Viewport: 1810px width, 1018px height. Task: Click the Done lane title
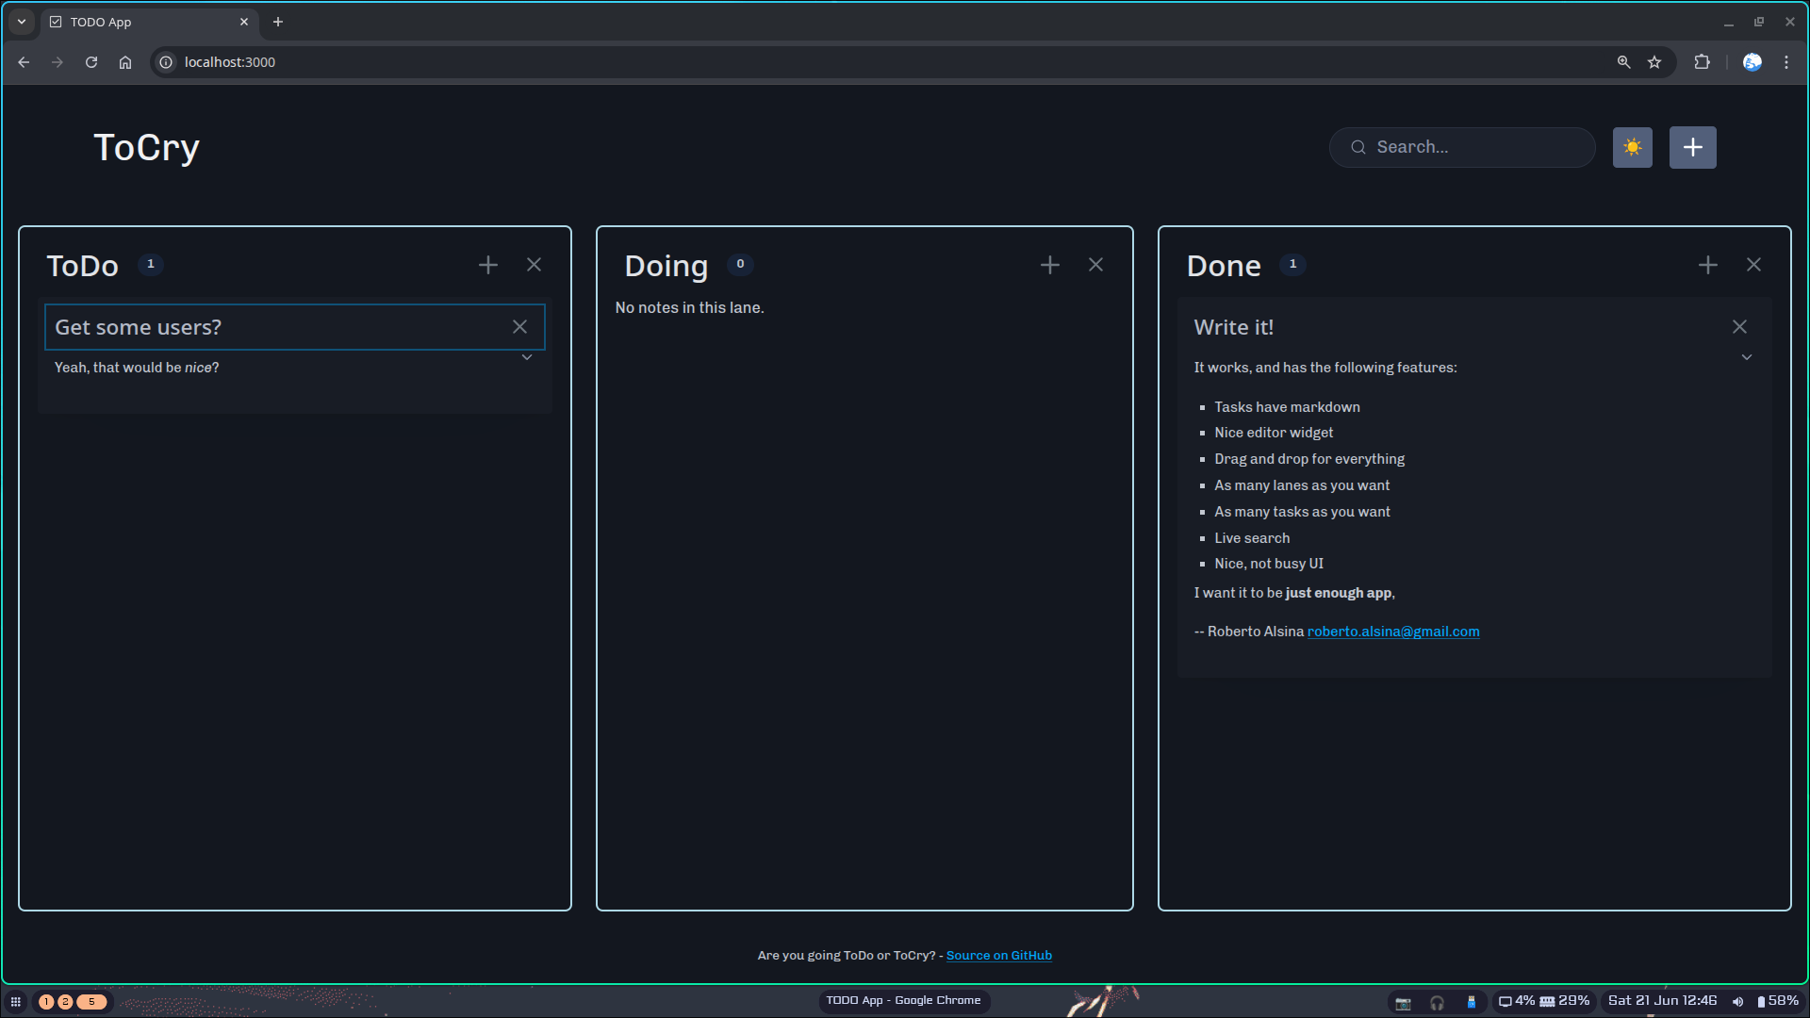[x=1223, y=266]
